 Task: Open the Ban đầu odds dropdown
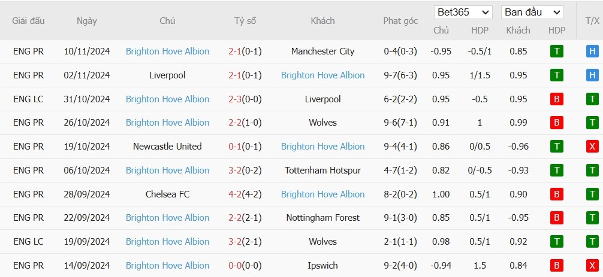(532, 13)
